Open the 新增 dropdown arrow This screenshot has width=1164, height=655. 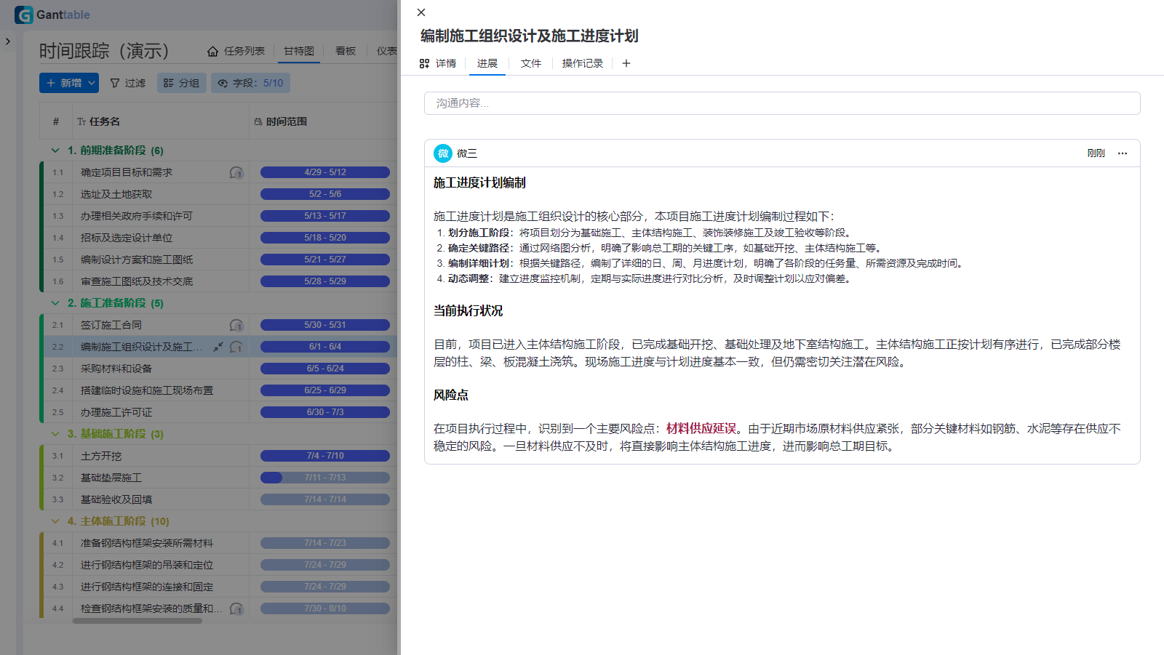(x=92, y=83)
